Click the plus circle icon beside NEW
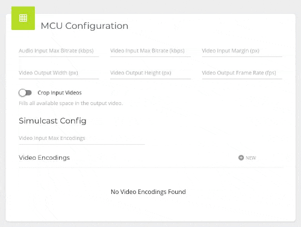This screenshot has width=301, height=227. coord(241,158)
